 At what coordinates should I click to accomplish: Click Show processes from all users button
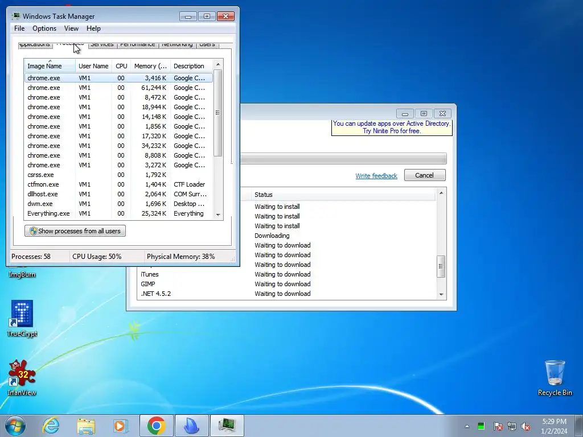point(75,231)
